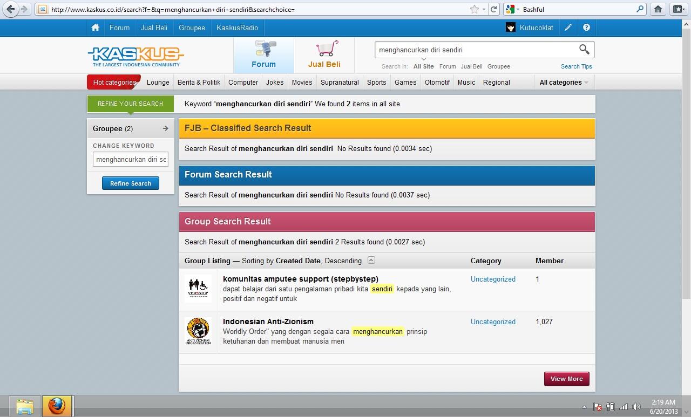Image resolution: width=691 pixels, height=417 pixels.
Task: Open the Music category
Action: tap(466, 82)
